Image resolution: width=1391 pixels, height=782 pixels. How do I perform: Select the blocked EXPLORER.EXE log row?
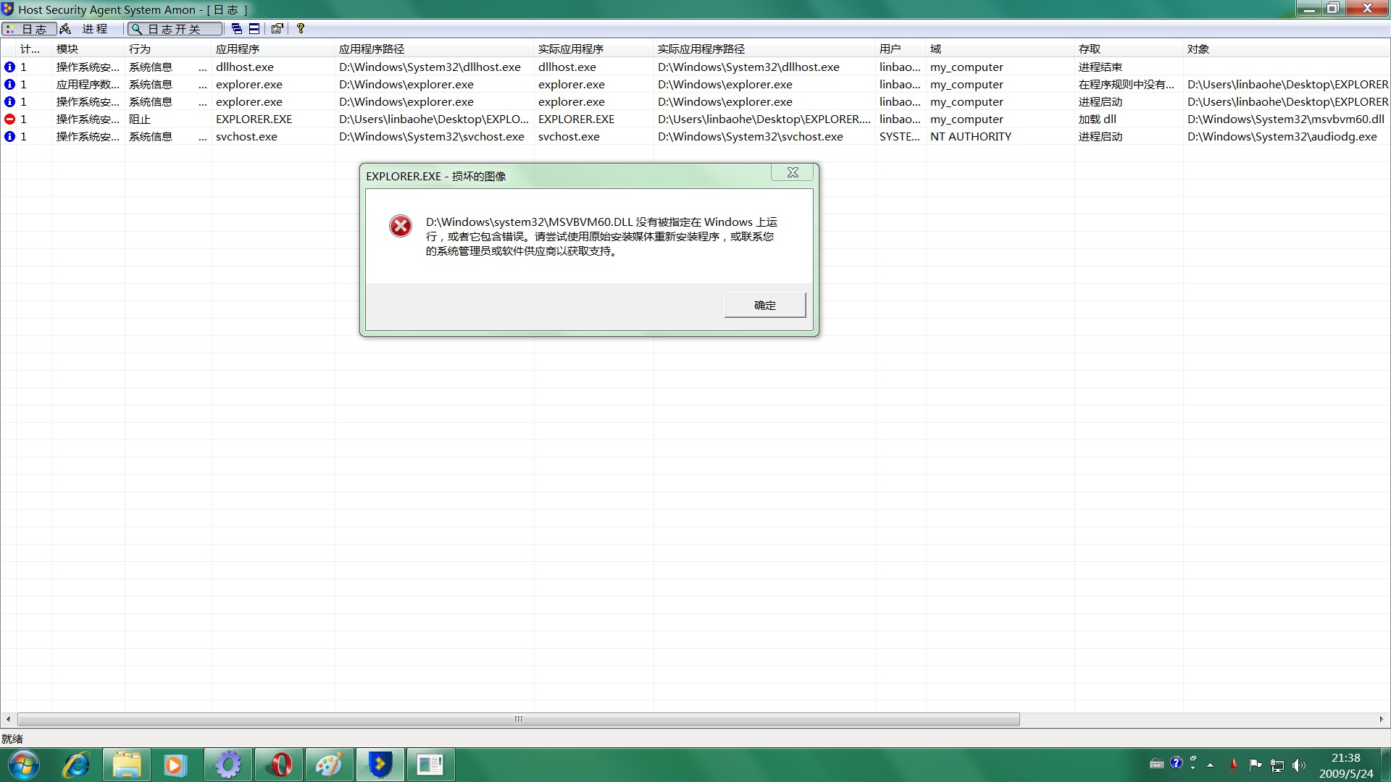click(x=254, y=119)
